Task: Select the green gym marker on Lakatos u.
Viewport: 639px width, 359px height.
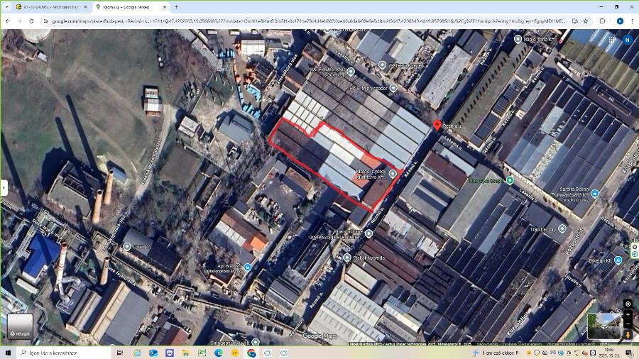Action: click(510, 180)
